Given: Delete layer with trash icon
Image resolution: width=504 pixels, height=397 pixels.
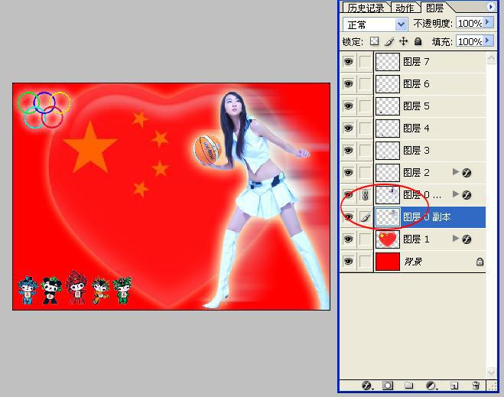Looking at the screenshot, I should pyautogui.click(x=476, y=386).
